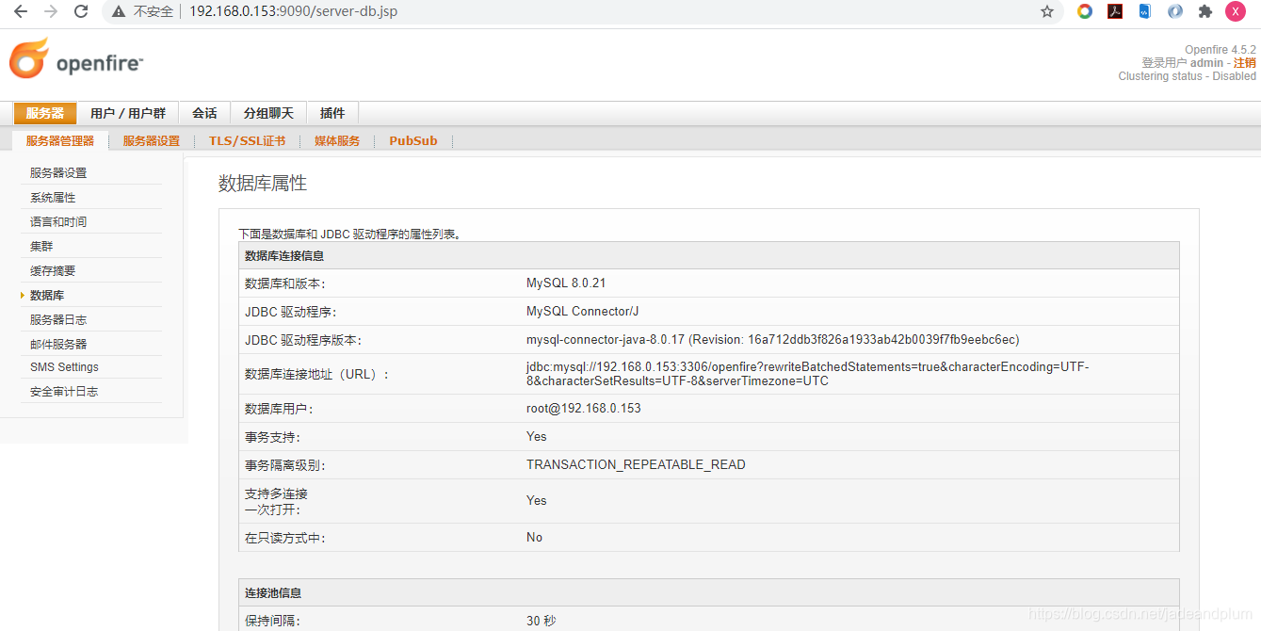Open 安全审计日志 in the sidebar
Image resolution: width=1261 pixels, height=631 pixels.
point(64,392)
